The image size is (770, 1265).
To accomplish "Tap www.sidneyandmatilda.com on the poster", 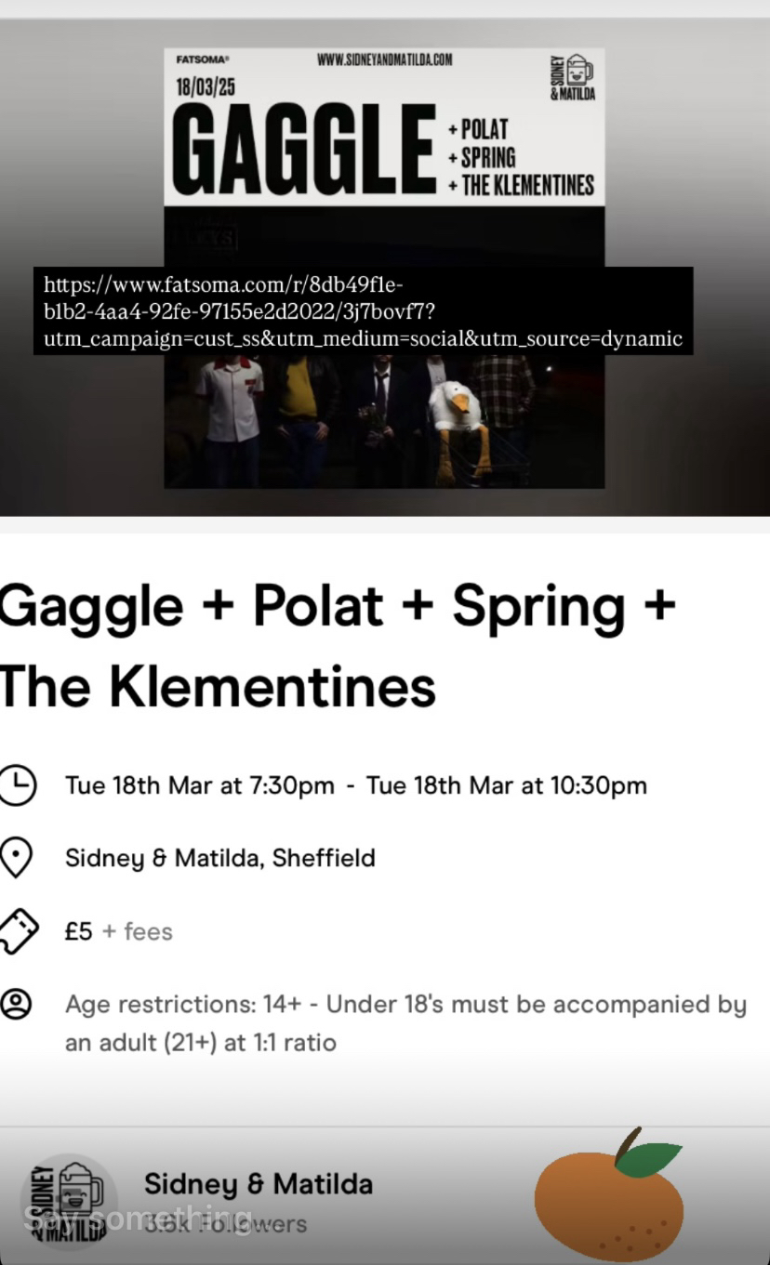I will click(384, 59).
